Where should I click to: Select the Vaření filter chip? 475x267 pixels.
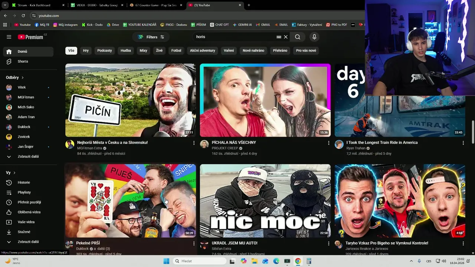(x=229, y=50)
